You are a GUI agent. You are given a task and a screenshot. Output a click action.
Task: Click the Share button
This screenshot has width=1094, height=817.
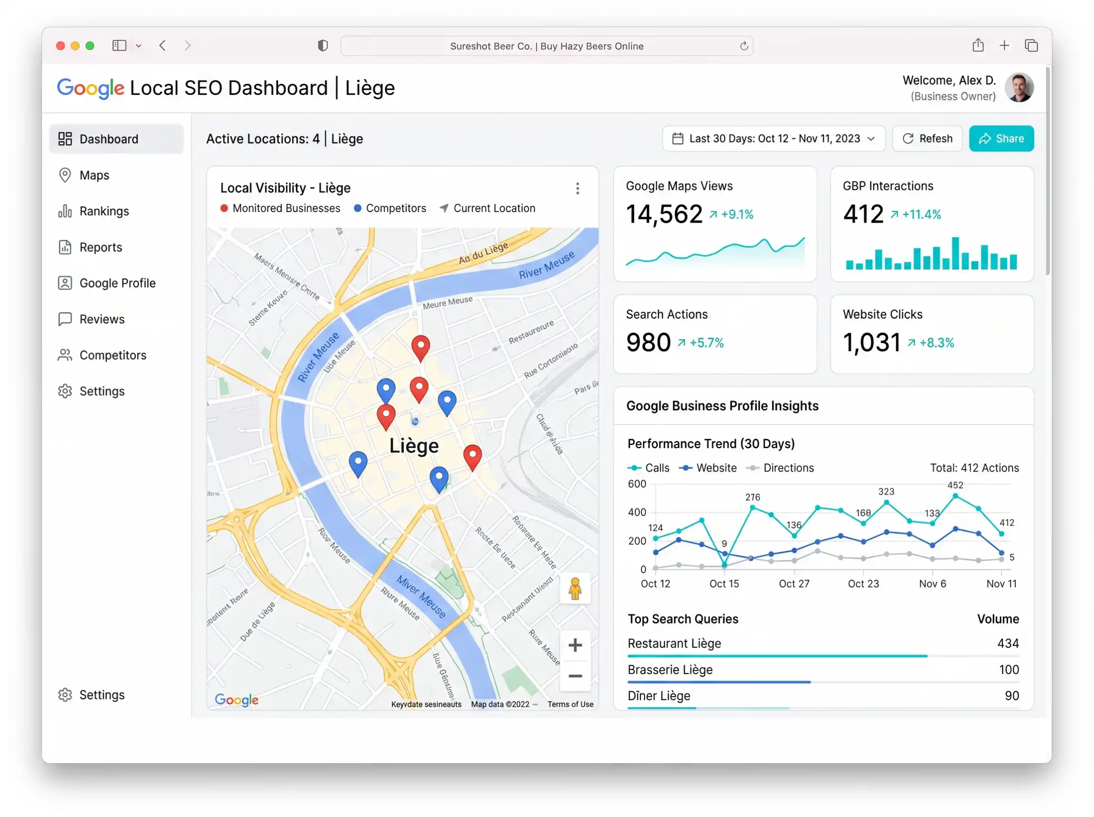(1001, 139)
